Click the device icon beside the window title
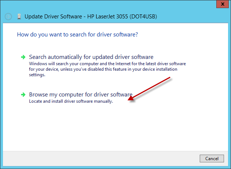Image resolution: width=231 pixels, height=169 pixels. click(x=19, y=17)
